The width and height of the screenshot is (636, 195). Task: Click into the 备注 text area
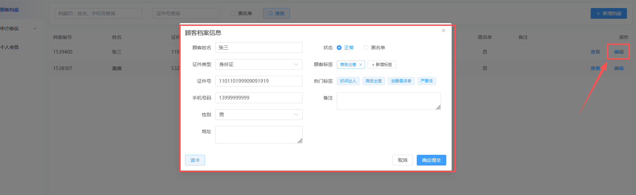389,101
